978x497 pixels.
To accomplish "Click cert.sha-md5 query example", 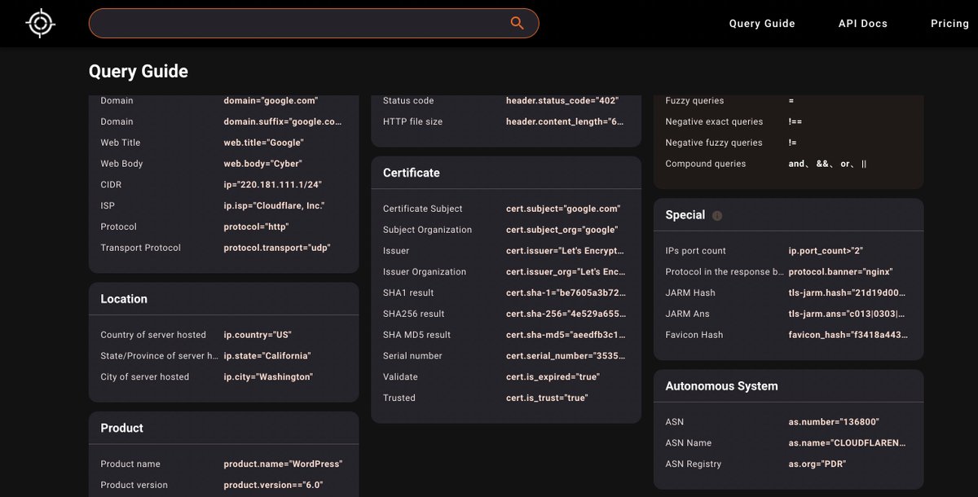I will pos(566,336).
